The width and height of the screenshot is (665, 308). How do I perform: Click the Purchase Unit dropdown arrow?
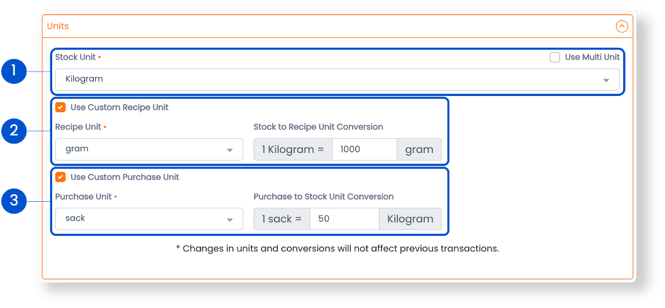click(x=230, y=220)
